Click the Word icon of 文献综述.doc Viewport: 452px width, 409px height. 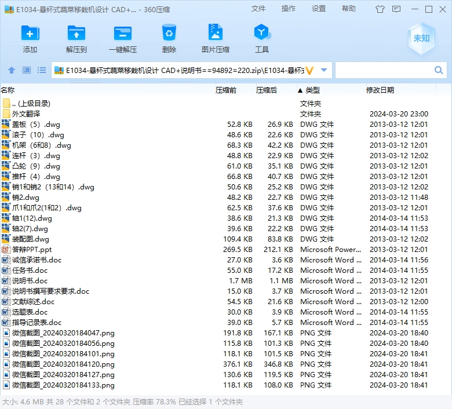tap(6, 301)
